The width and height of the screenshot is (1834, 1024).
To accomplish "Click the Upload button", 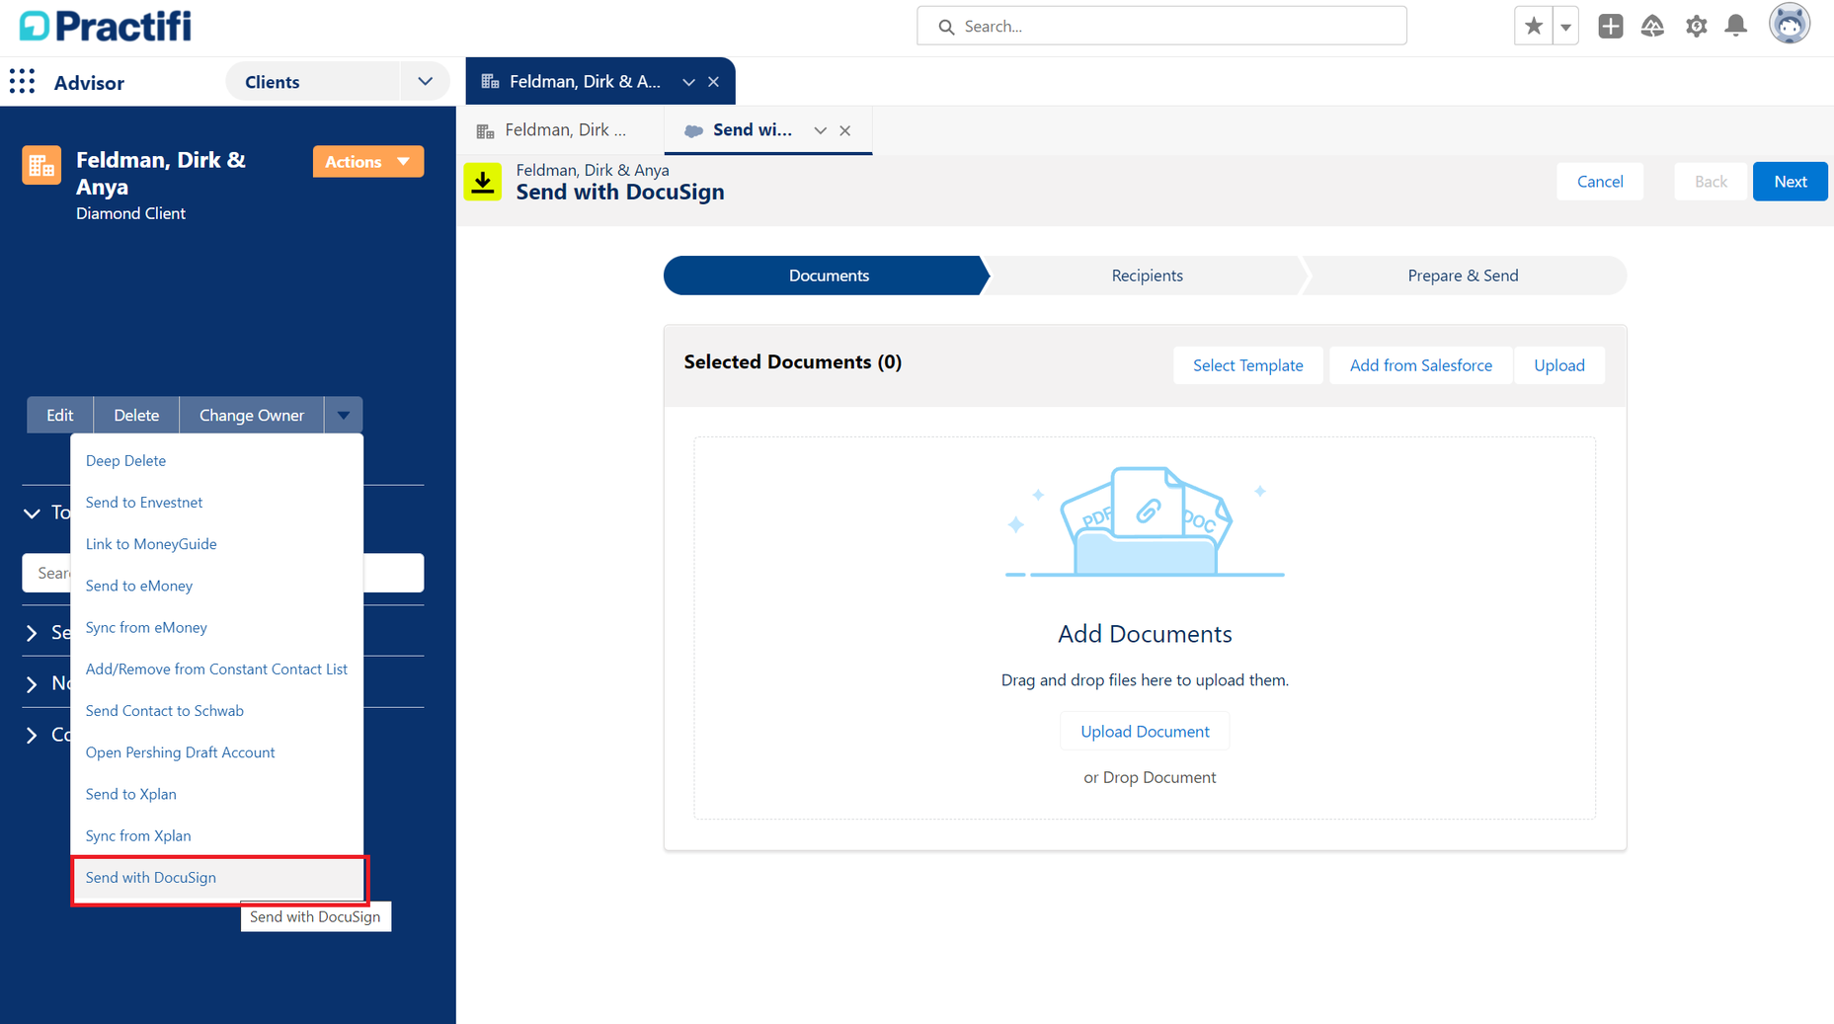I will coord(1558,365).
